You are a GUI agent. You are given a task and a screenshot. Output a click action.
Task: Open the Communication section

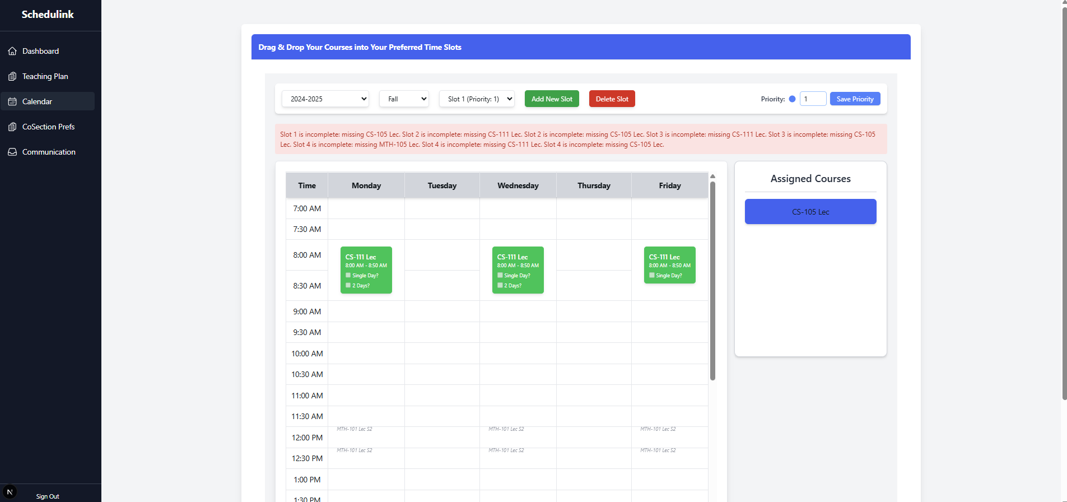[48, 152]
